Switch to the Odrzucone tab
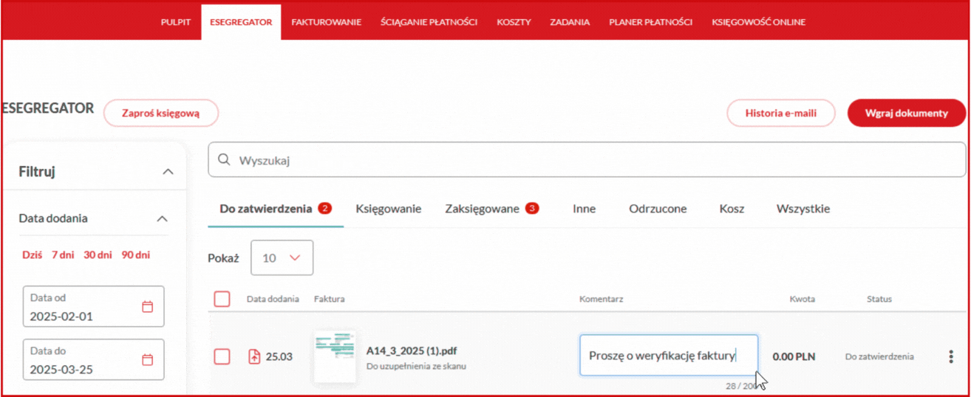This screenshot has width=971, height=397. point(658,209)
